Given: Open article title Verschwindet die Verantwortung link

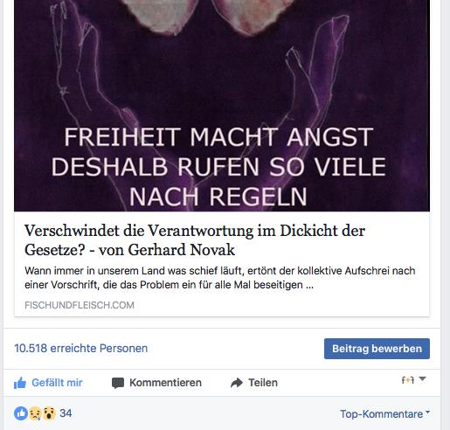Looking at the screenshot, I should click(x=195, y=240).
